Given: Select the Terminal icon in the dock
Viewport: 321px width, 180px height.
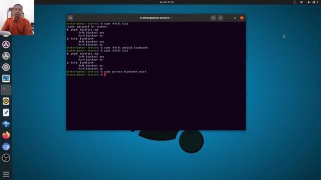Looking at the screenshot, I should (x=6, y=90).
